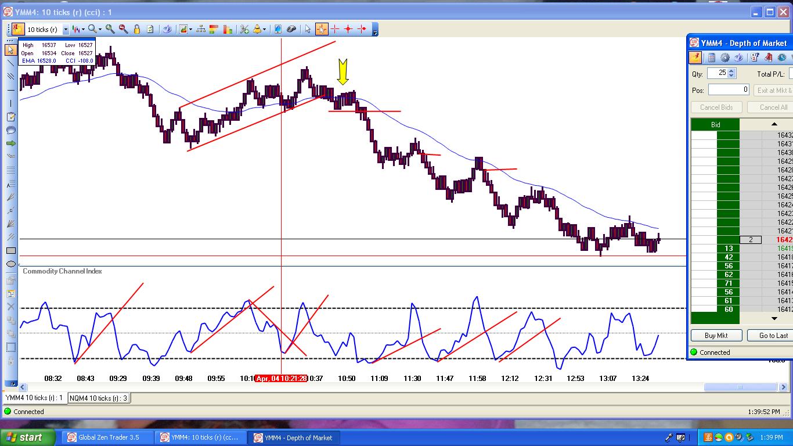Image resolution: width=793 pixels, height=446 pixels.
Task: Switch to NQM4 10 ticks (r) : 3 tab
Action: [x=99, y=398]
